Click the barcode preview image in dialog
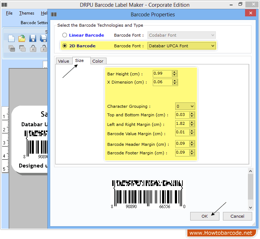 click(x=148, y=194)
